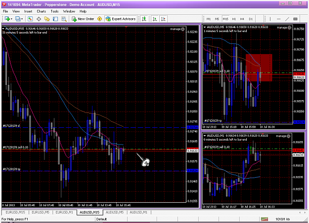Click '#17128139 tp' label in M5 chart
309x223 pixels.
[x=213, y=121]
